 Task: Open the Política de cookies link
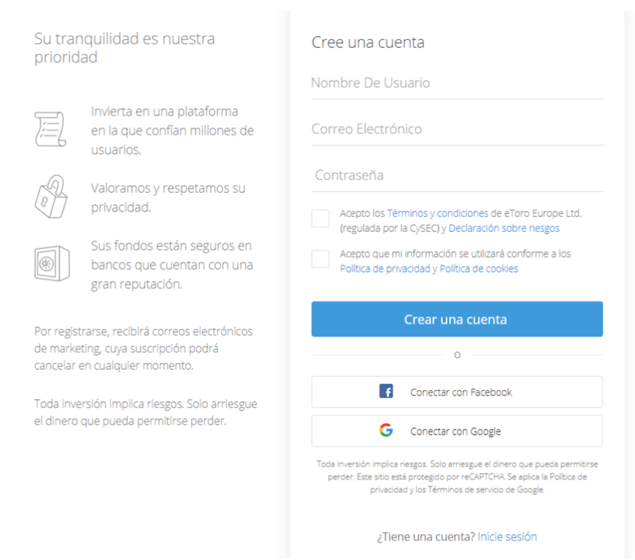[478, 269]
